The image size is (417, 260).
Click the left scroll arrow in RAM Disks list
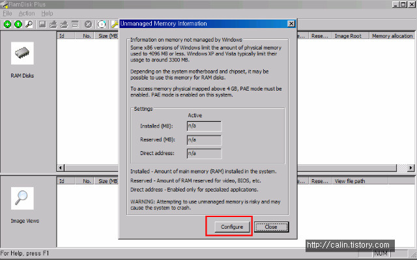[61, 167]
